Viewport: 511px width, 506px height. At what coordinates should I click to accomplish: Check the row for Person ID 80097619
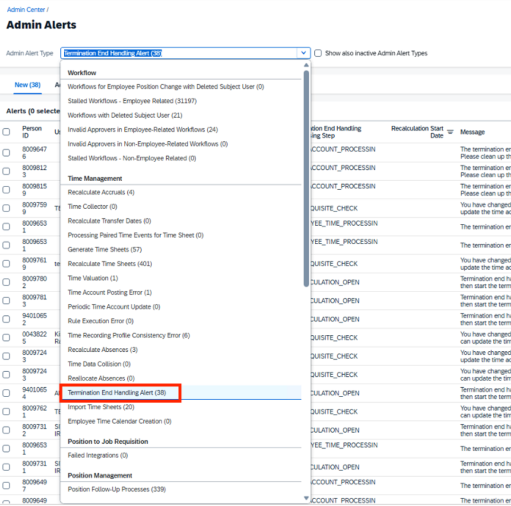(x=6, y=263)
